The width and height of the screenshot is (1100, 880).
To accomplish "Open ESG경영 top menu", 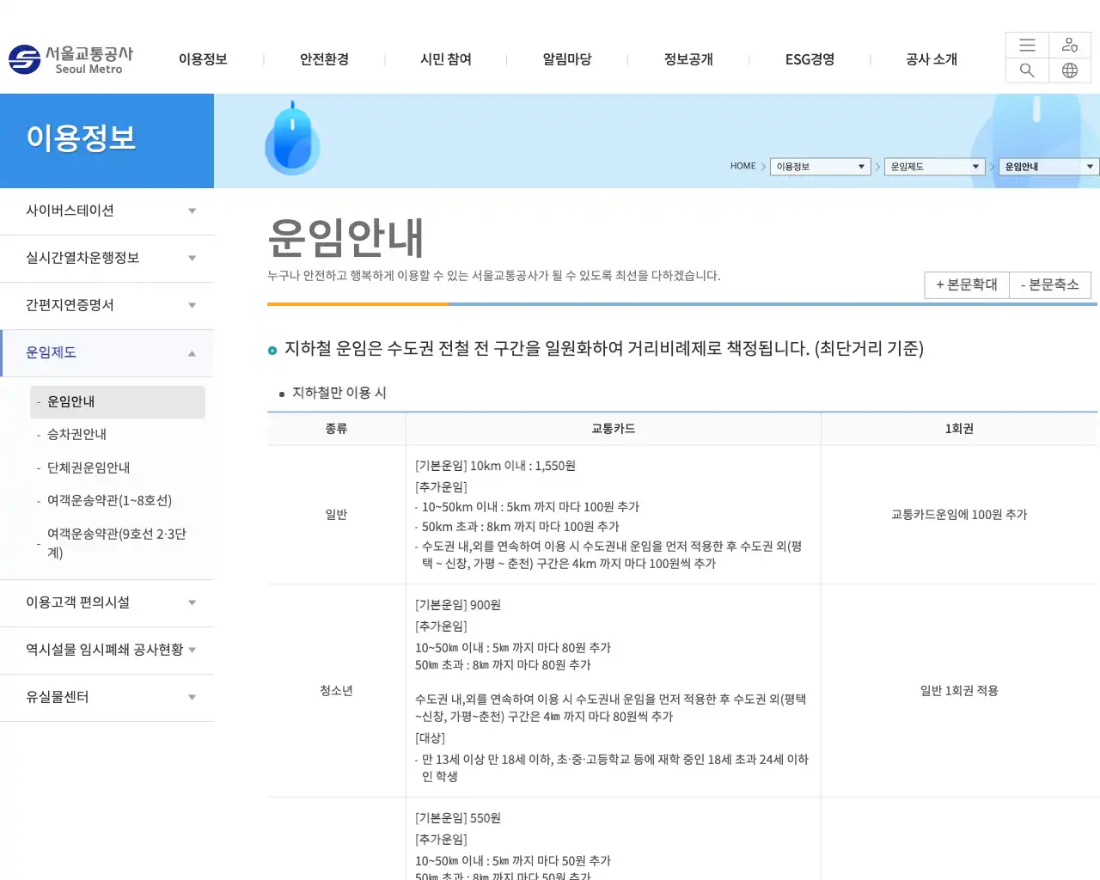I will [x=810, y=59].
